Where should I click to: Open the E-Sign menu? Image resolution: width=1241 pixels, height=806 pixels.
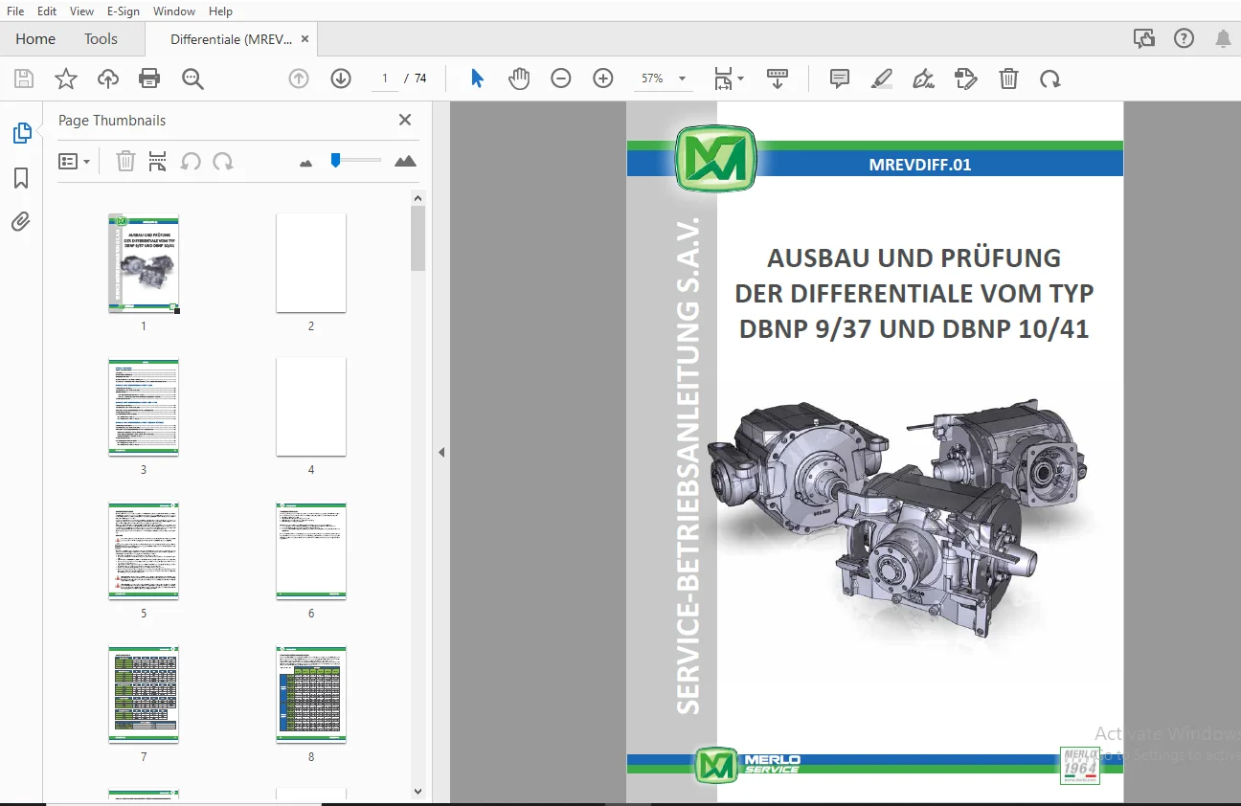click(123, 11)
